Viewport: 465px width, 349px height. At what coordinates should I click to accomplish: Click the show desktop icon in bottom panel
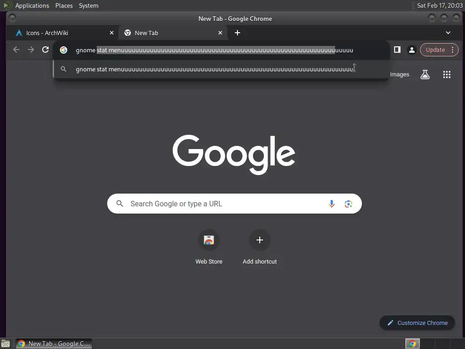pyautogui.click(x=5, y=344)
